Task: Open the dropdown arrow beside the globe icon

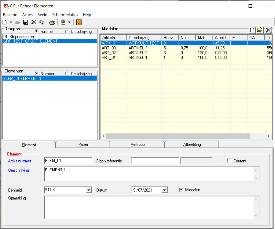Action: point(69,22)
